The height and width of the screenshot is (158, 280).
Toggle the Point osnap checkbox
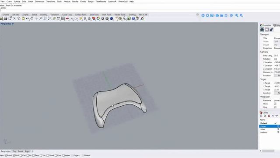[6, 155]
